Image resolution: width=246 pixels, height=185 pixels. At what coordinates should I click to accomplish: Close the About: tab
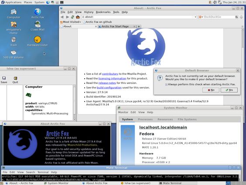click(x=96, y=27)
